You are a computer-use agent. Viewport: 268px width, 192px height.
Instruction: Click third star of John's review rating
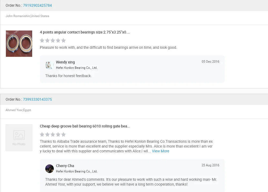53,40
